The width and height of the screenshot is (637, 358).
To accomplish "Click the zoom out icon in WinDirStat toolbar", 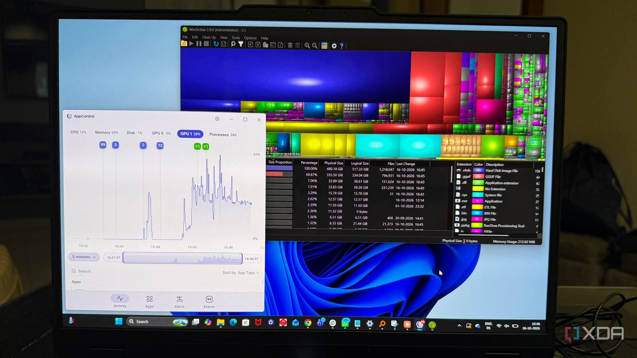I will pos(315,46).
